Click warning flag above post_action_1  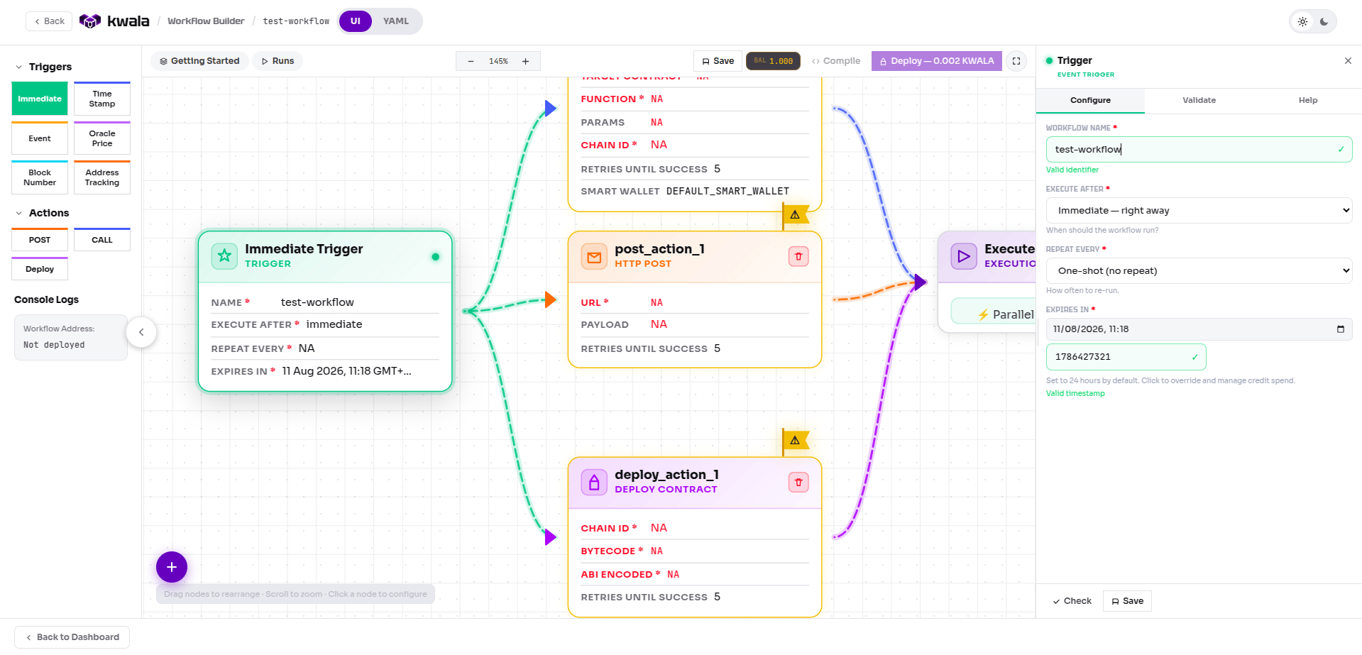coord(795,214)
